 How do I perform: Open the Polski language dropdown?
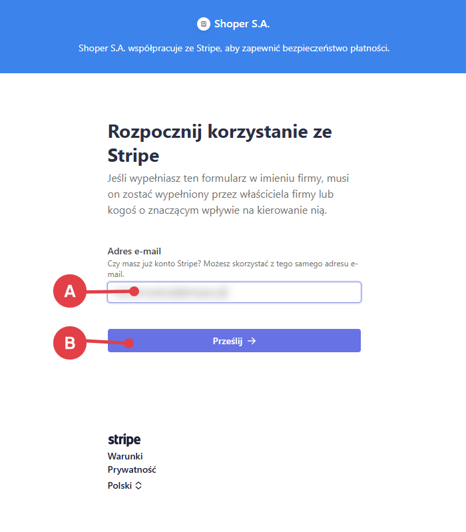pyautogui.click(x=120, y=485)
